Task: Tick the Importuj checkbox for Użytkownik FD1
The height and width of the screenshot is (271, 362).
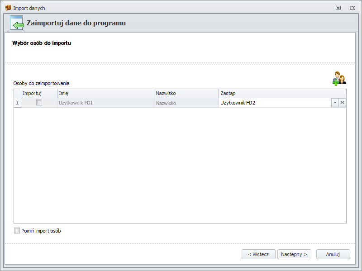Action: click(x=39, y=103)
